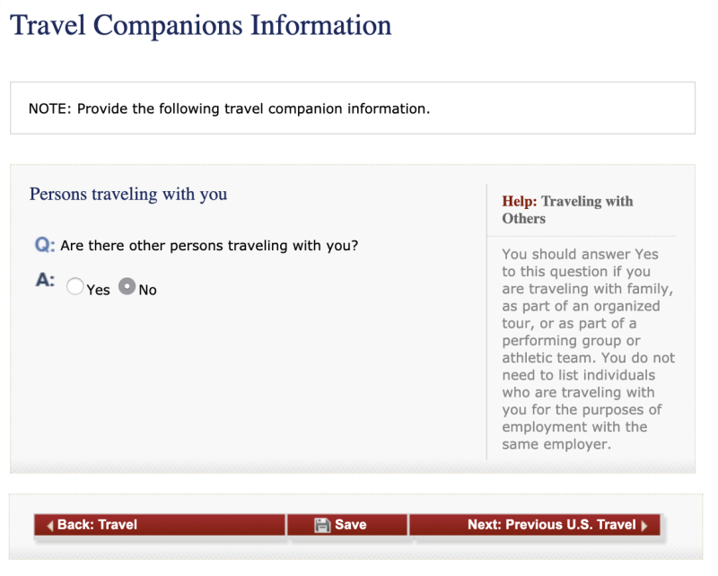Viewport: 718px width, 576px height.
Task: Select the Yes radio button
Action: point(75,288)
